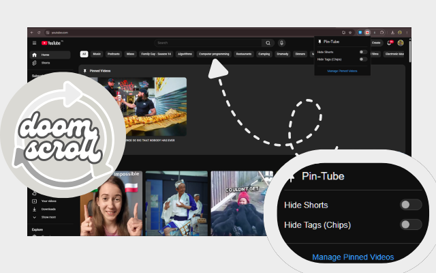The height and width of the screenshot is (273, 436).
Task: Select the Dinners filter chip
Action: tap(300, 54)
